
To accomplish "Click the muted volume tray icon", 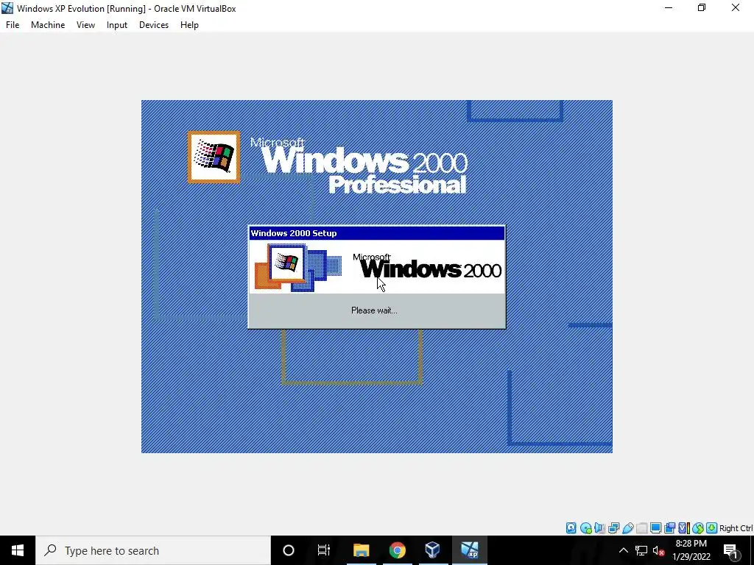I will 659,550.
